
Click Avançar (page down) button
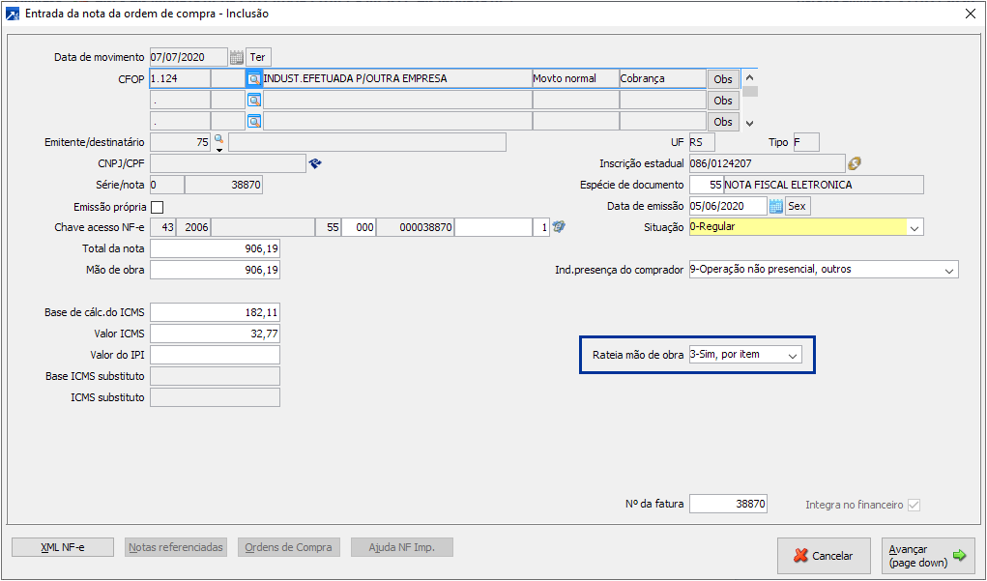pyautogui.click(x=928, y=556)
